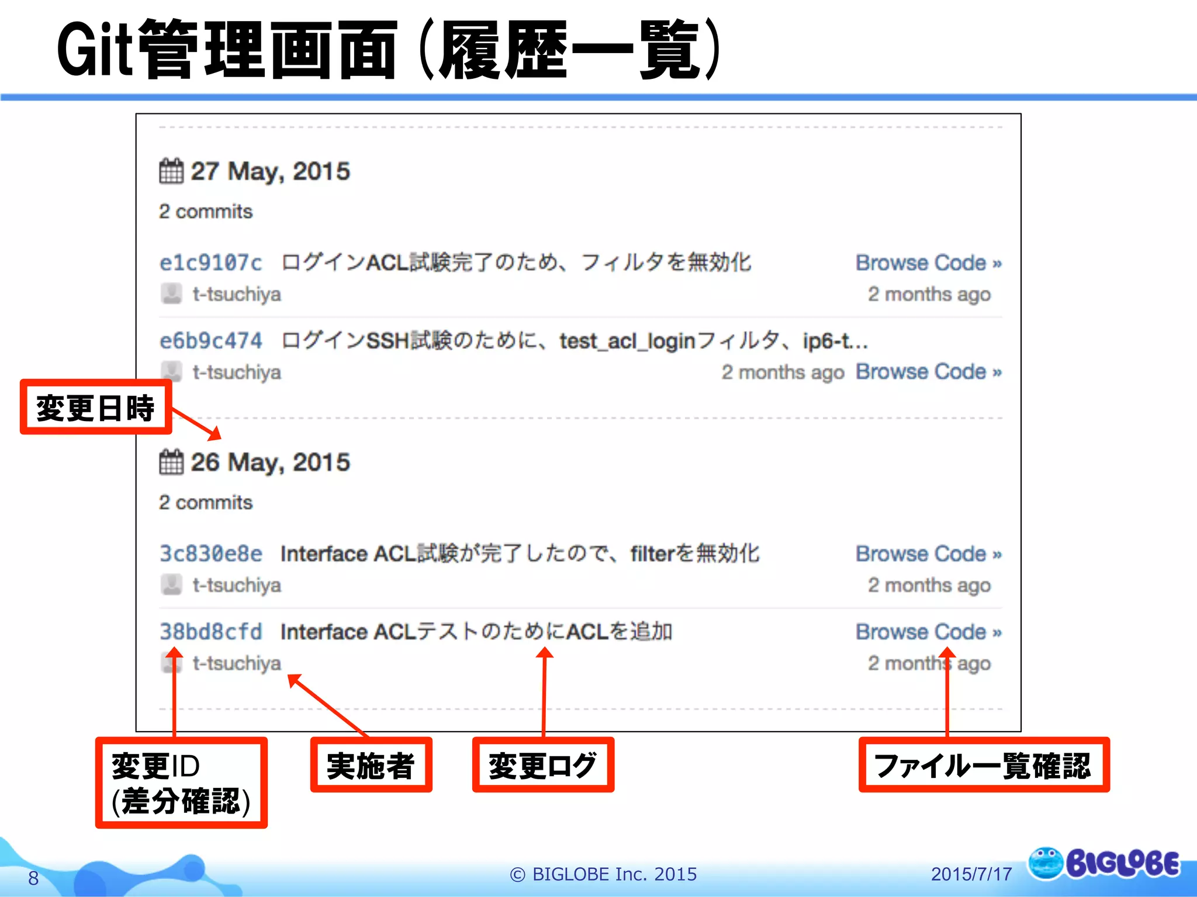Click the BIGLOBE logo in footer
Viewport: 1197px width, 897px height.
click(1104, 863)
